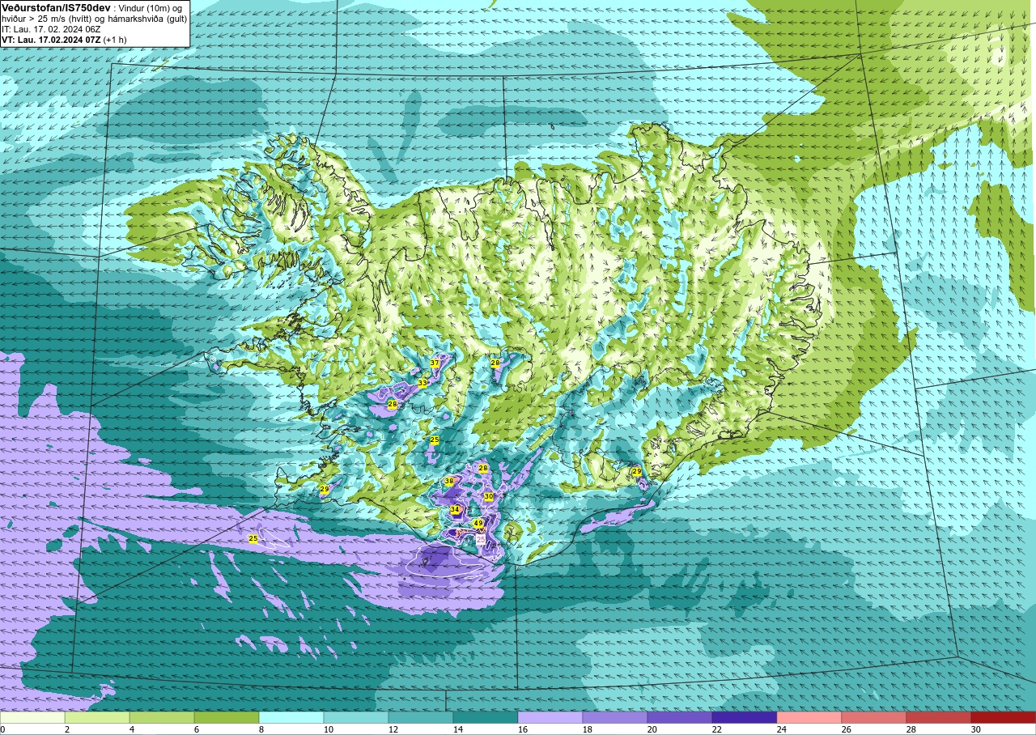The image size is (1036, 735).
Task: Click the initial time IT: Lau. 17. 02. 2024 06Z
Action: (x=51, y=29)
